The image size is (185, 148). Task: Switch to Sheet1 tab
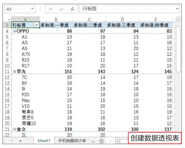(44, 141)
